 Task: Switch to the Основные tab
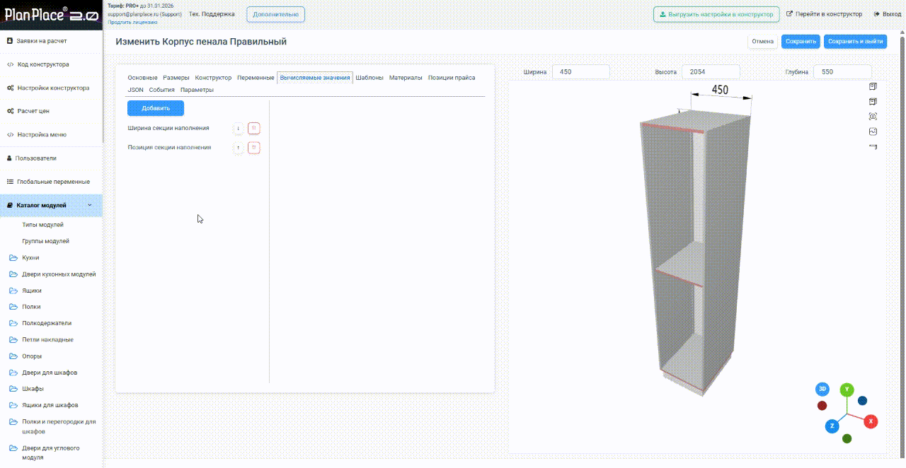click(142, 78)
